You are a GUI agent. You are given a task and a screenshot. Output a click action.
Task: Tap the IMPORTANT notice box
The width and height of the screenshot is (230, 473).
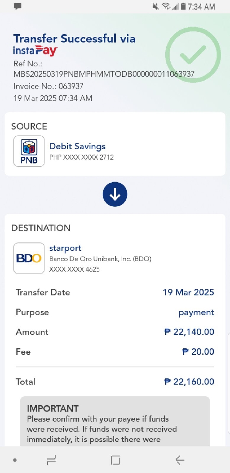coord(115,422)
